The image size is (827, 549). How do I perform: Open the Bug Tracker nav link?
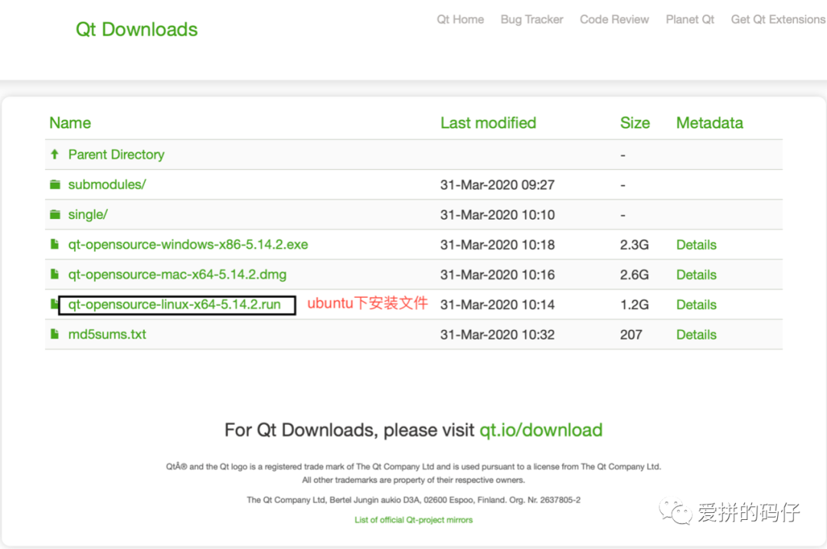[531, 19]
